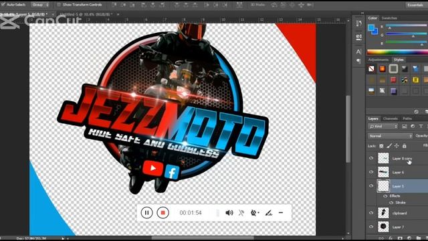Close the Untitled-5 document tab
The width and height of the screenshot is (428, 241).
(x=118, y=14)
